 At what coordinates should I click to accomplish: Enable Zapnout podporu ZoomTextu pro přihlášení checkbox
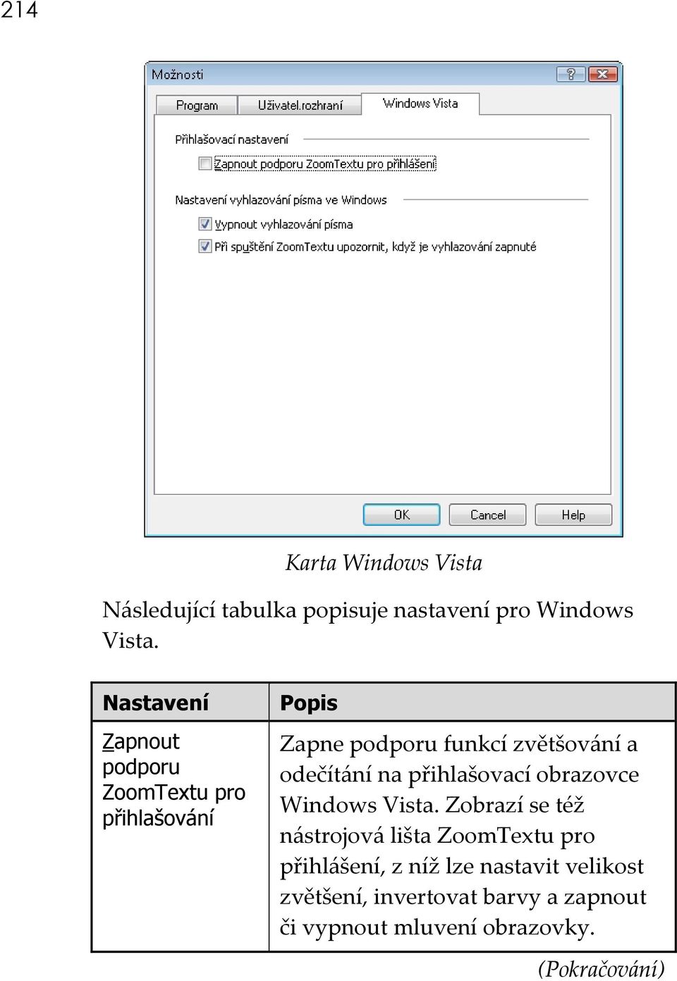[x=205, y=163]
